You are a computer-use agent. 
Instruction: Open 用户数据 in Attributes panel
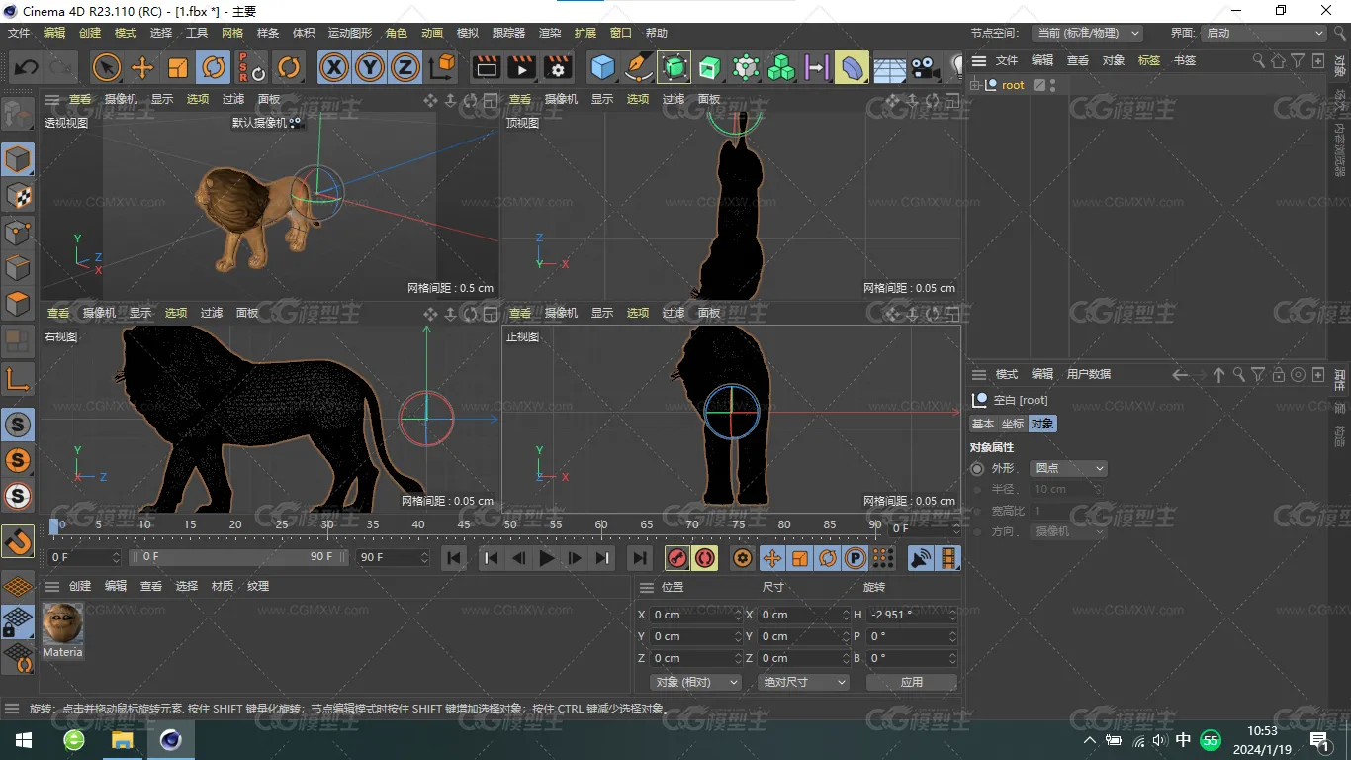click(x=1089, y=374)
